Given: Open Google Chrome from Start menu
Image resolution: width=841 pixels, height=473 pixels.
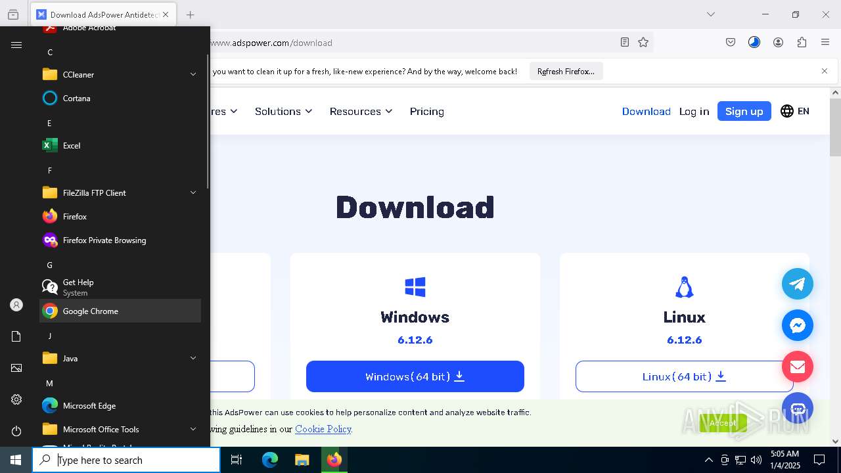Looking at the screenshot, I should point(120,311).
